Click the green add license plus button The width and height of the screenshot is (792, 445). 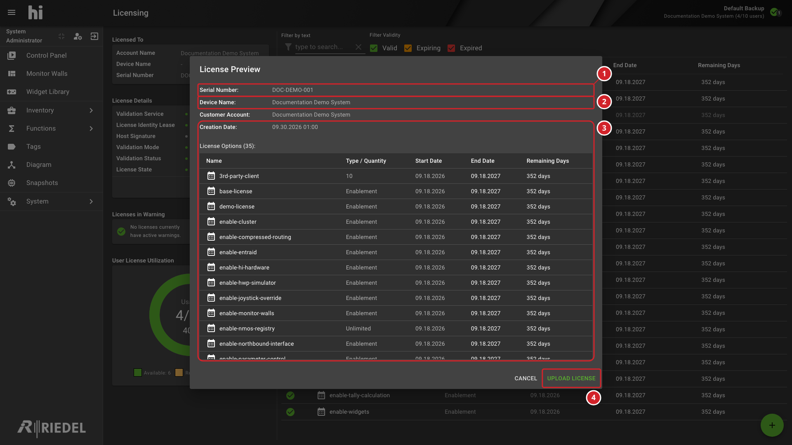[x=772, y=425]
